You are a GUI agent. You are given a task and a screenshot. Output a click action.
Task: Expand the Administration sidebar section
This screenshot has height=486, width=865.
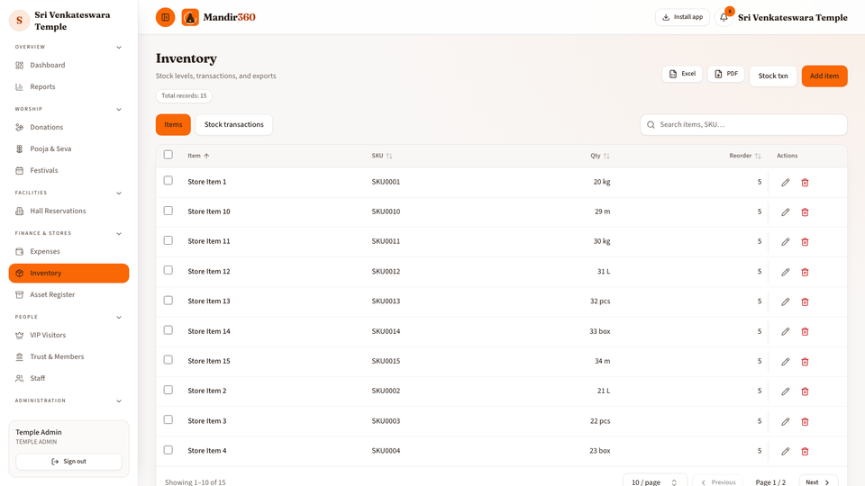pos(119,401)
